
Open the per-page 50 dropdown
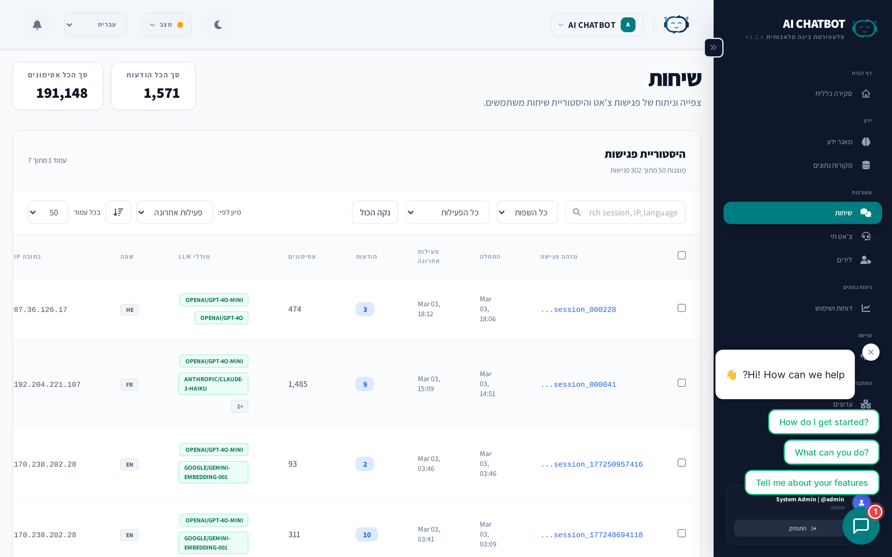pyautogui.click(x=48, y=212)
